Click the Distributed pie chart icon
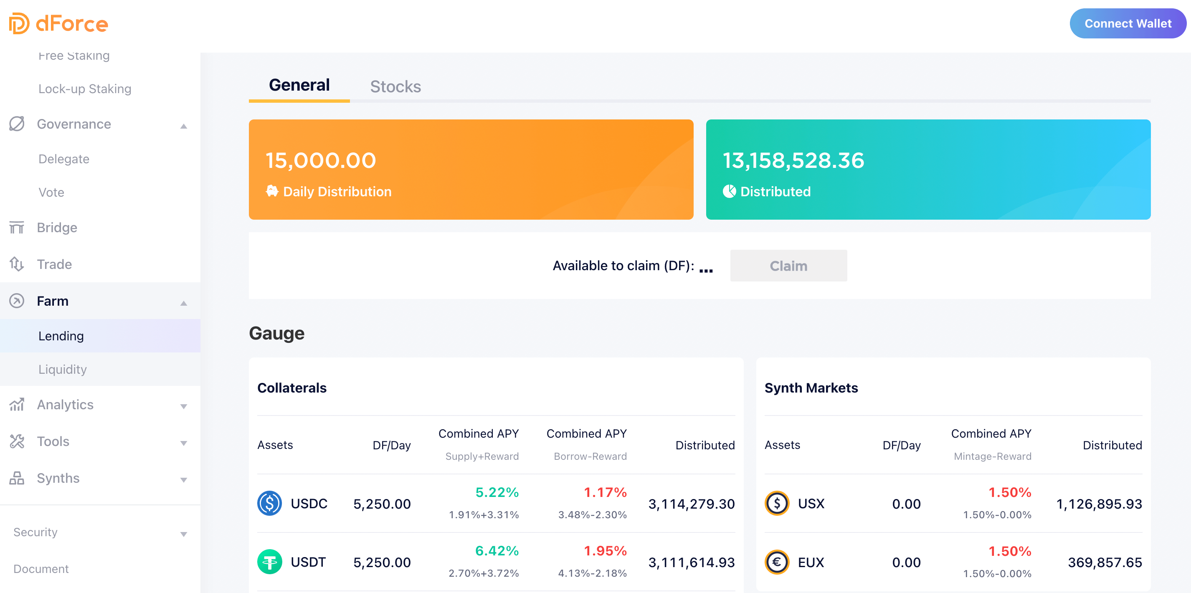 point(729,191)
